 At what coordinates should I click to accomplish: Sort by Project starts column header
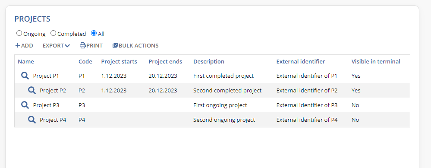click(x=119, y=62)
